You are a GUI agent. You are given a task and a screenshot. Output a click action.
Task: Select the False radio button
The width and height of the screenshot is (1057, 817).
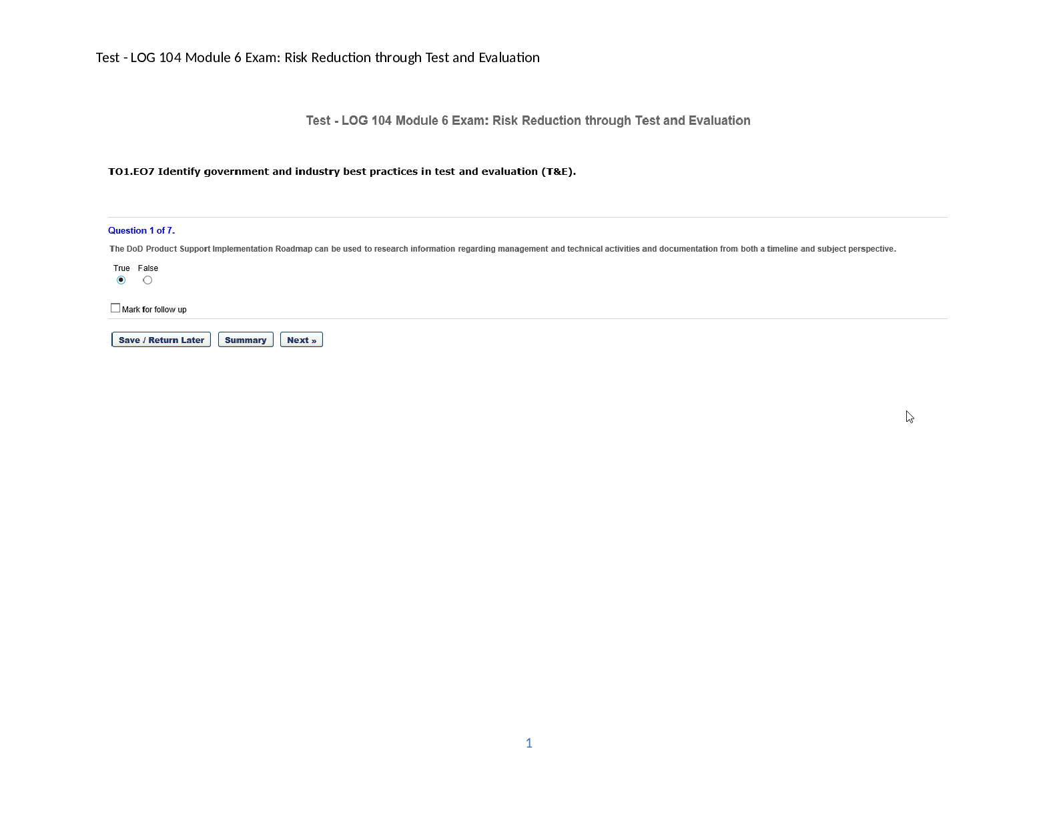[147, 280]
